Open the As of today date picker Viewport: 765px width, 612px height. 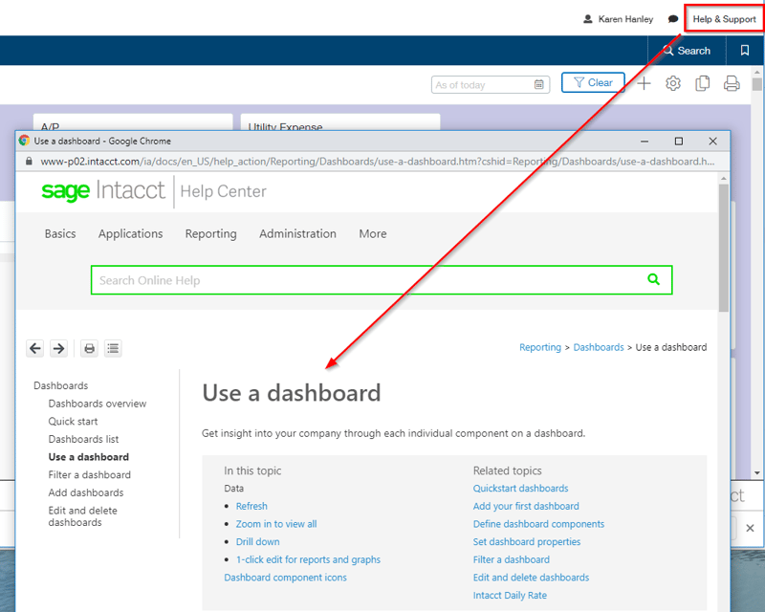pyautogui.click(x=539, y=85)
